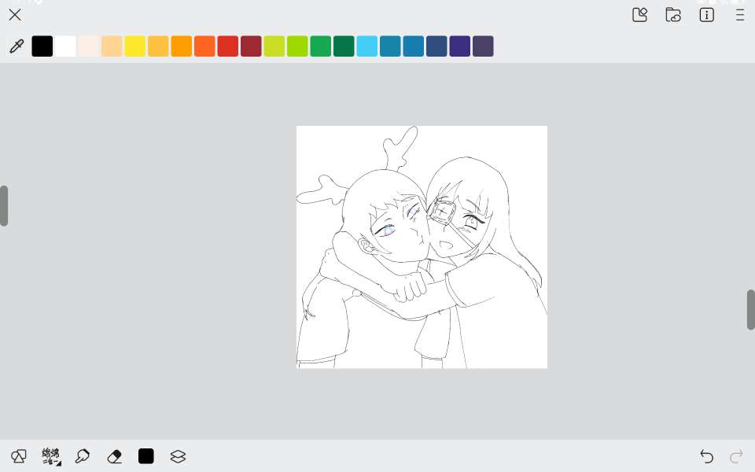Choose the yellow palette swatch
The width and height of the screenshot is (755, 472).
click(x=135, y=46)
